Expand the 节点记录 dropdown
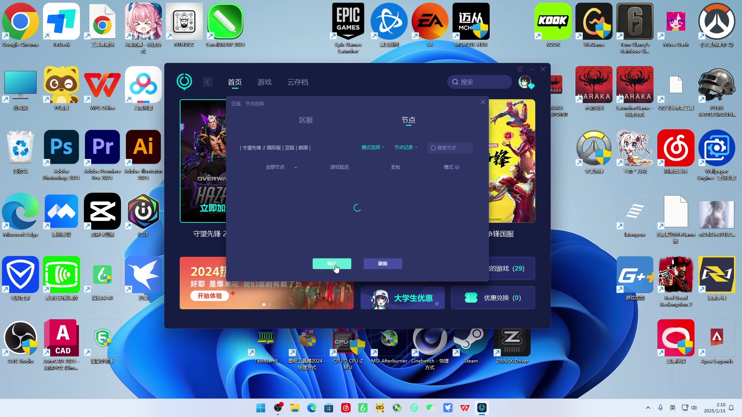The image size is (742, 417). point(406,147)
